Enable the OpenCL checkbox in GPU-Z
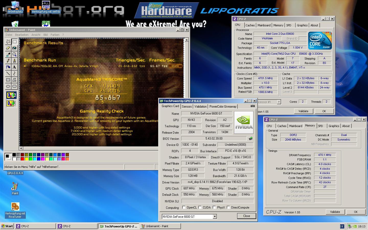Viewport: 368px width, 230px height. click(184, 207)
